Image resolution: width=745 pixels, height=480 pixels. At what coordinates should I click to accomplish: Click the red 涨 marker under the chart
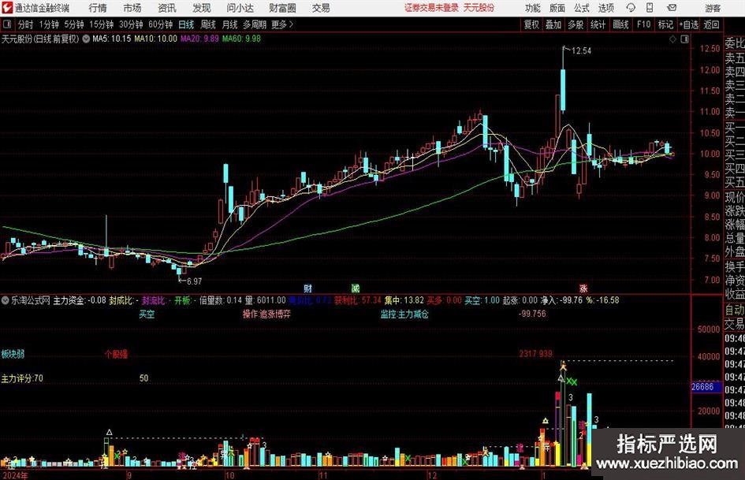(x=583, y=288)
